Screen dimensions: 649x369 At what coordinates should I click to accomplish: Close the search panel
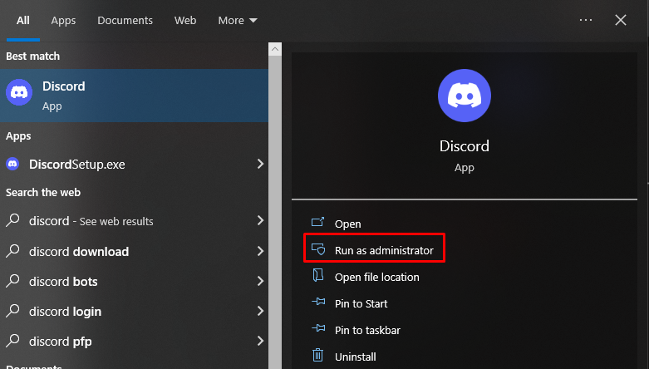click(621, 20)
